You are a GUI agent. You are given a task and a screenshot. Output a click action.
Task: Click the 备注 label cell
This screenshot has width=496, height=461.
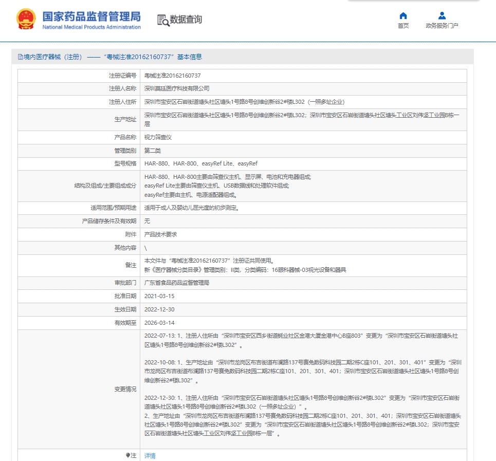79,266
